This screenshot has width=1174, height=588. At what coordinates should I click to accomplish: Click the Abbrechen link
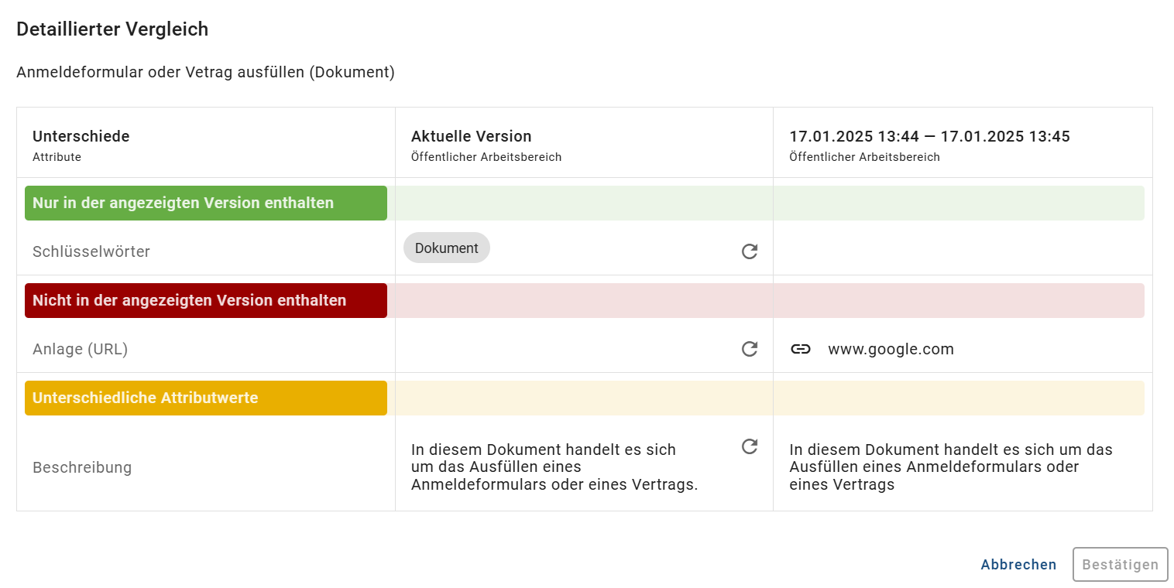coord(1018,564)
